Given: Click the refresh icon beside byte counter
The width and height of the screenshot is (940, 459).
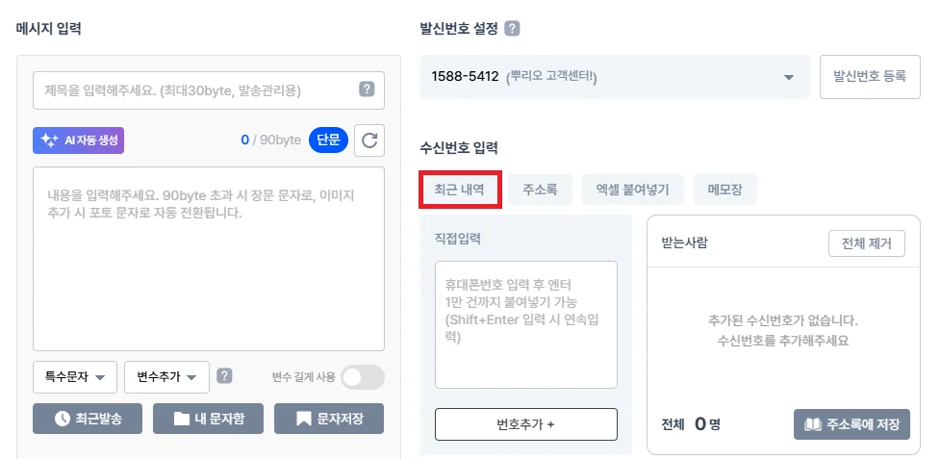Looking at the screenshot, I should (x=369, y=140).
